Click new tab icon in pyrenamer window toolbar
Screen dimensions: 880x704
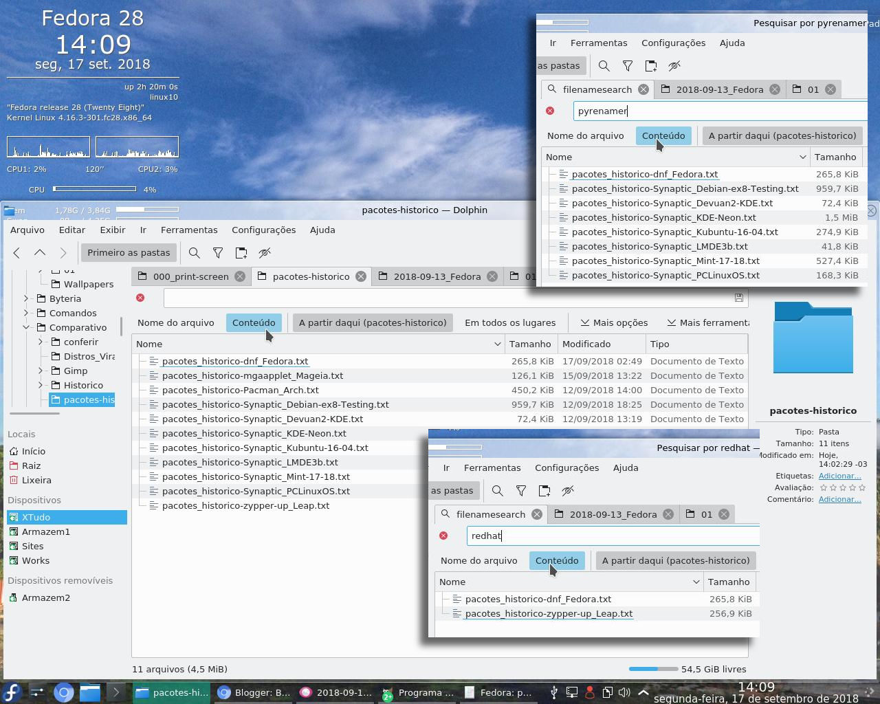651,66
